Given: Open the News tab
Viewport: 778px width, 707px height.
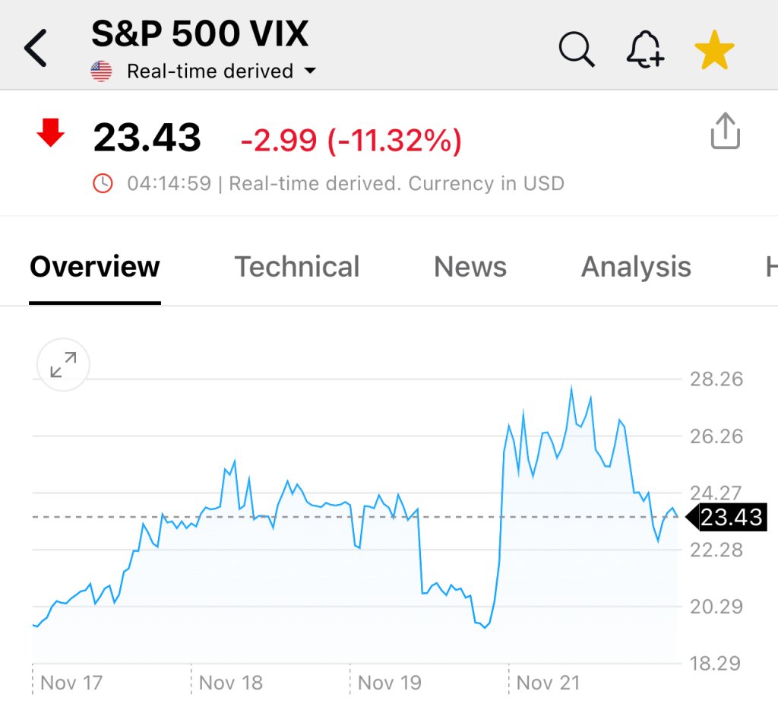Looking at the screenshot, I should click(470, 267).
